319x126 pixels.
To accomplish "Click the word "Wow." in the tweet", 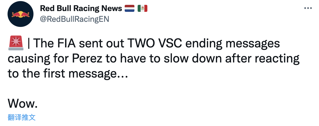I will coord(23,103).
